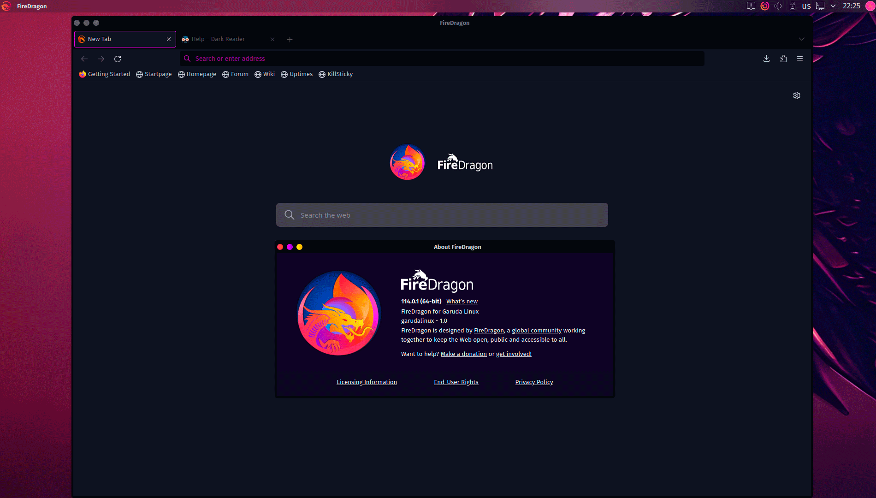Open the Licensing Information link
Image resolution: width=876 pixels, height=498 pixels.
[367, 382]
